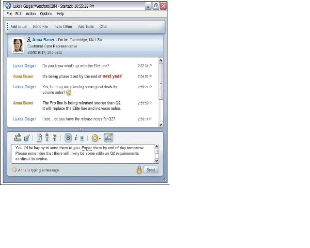Minimize the chat window

pyautogui.click(x=148, y=6)
